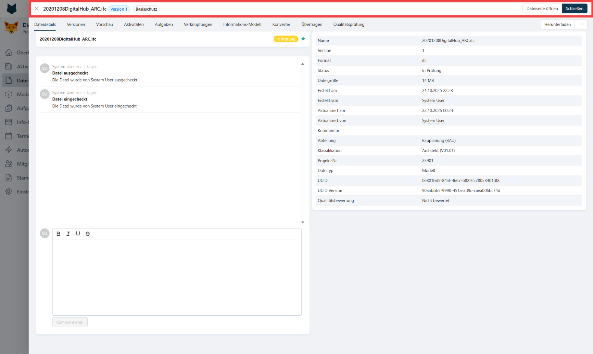
Task: Click the 'In Prüfung' status badge
Action: [286, 39]
